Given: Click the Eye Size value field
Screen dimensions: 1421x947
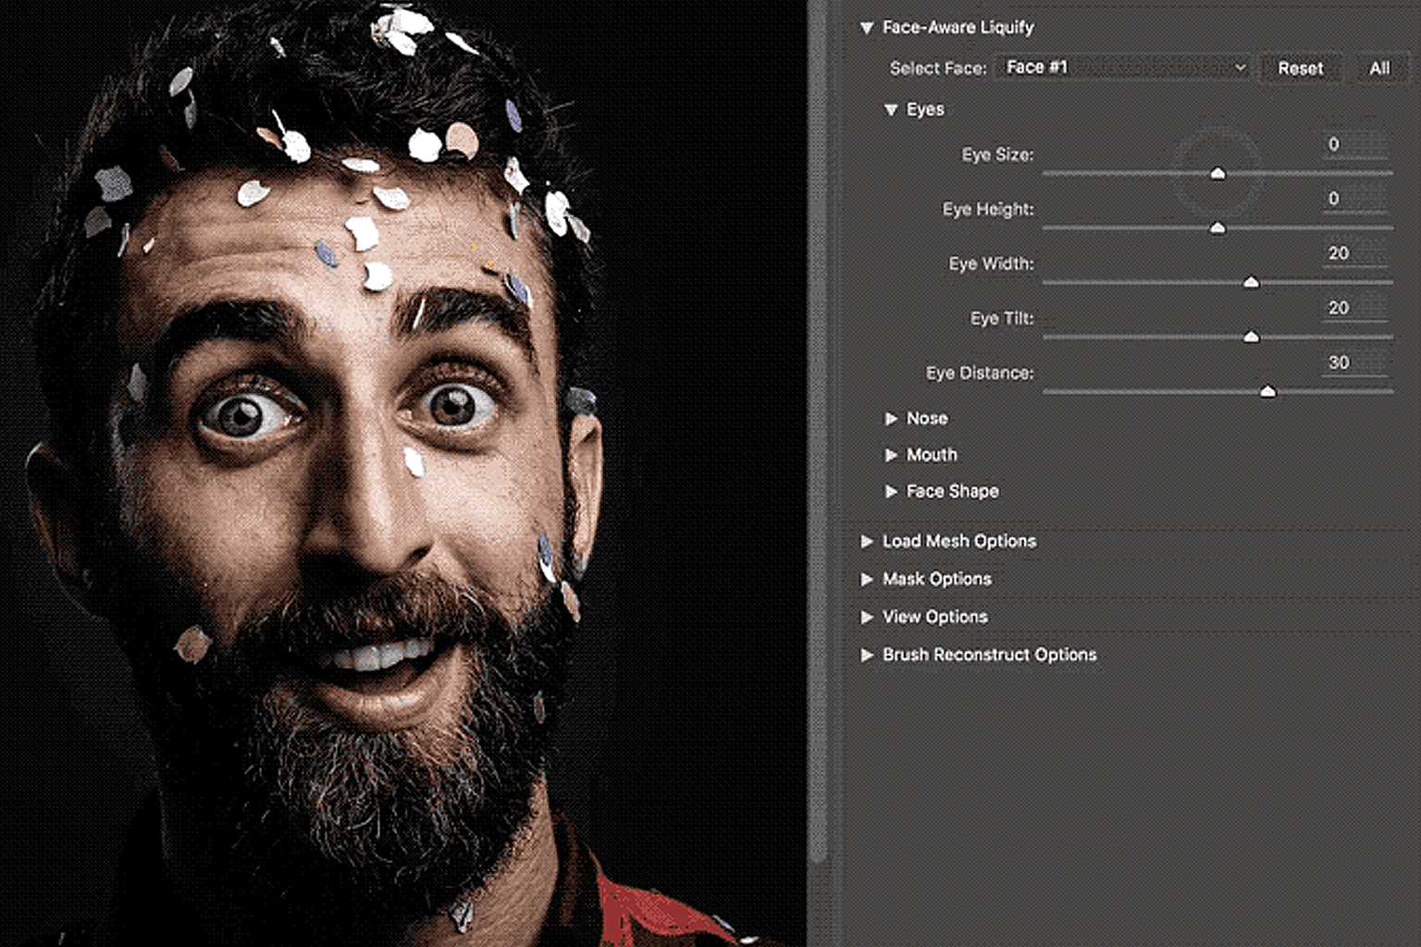Looking at the screenshot, I should 1354,145.
